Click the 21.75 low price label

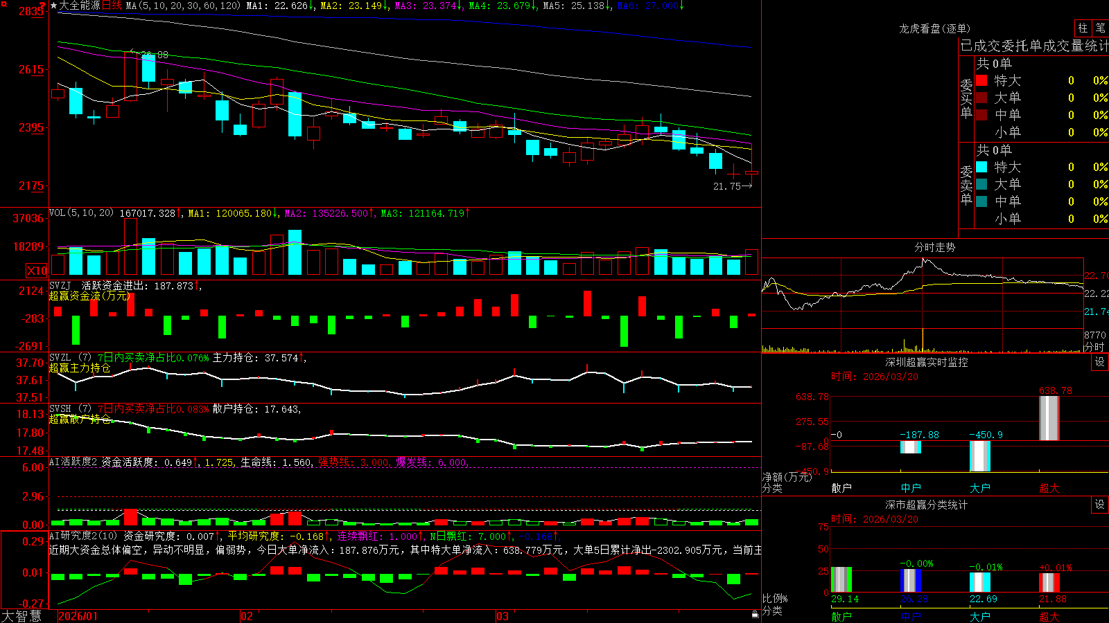pyautogui.click(x=727, y=186)
